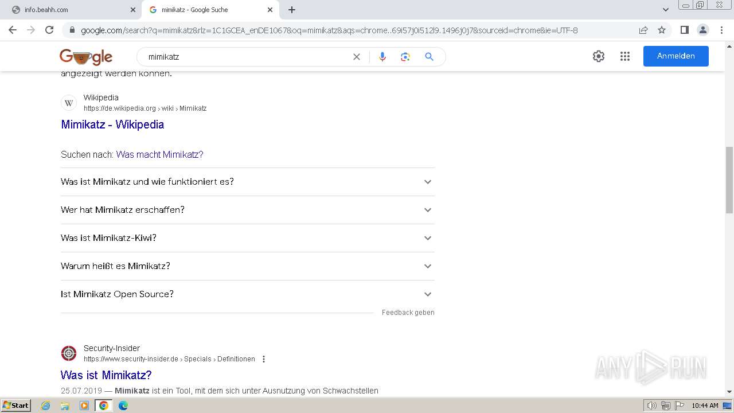734x413 pixels.
Task: Expand 'Wer hat Mimikatz erschaffen?'
Action: pyautogui.click(x=248, y=210)
